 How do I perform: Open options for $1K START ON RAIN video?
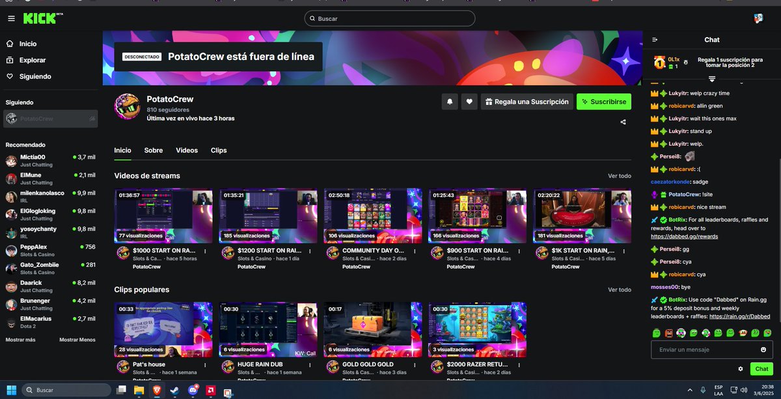[625, 251]
